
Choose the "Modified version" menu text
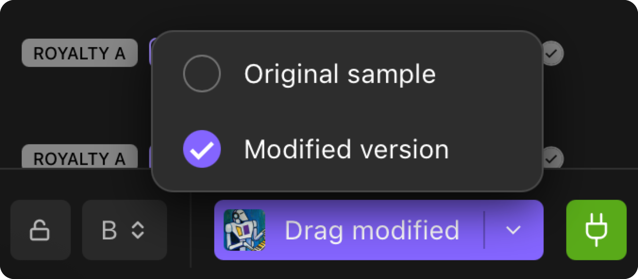point(346,149)
